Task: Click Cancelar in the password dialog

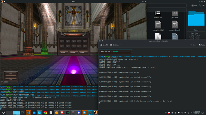Action: click(x=74, y=52)
